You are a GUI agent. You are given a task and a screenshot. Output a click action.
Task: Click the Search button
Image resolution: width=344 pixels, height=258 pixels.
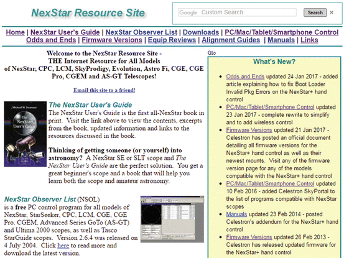315,12
